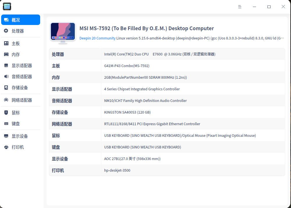Open 键盘 section in sidebar

pyautogui.click(x=21, y=123)
